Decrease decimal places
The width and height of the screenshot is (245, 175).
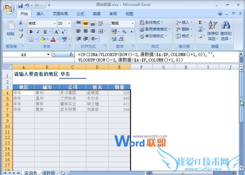(x=121, y=39)
